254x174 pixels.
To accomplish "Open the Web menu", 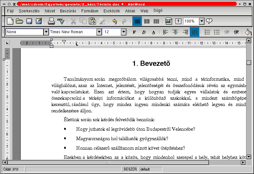I will point(144,11).
